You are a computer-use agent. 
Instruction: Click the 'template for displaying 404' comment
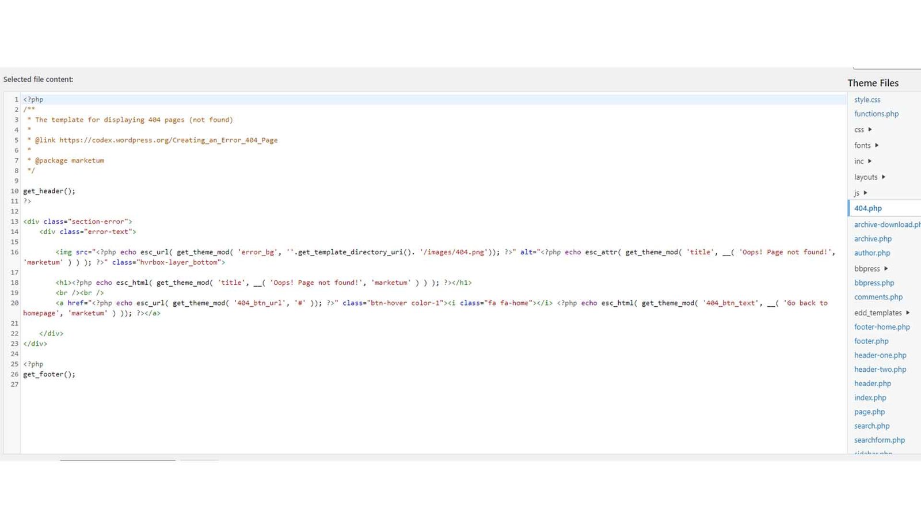pyautogui.click(x=130, y=120)
